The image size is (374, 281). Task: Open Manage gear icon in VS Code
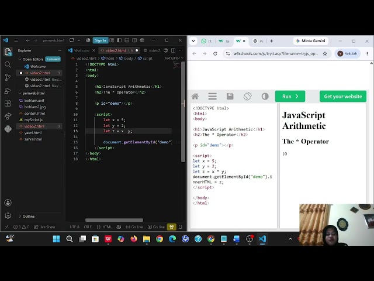coord(8,215)
